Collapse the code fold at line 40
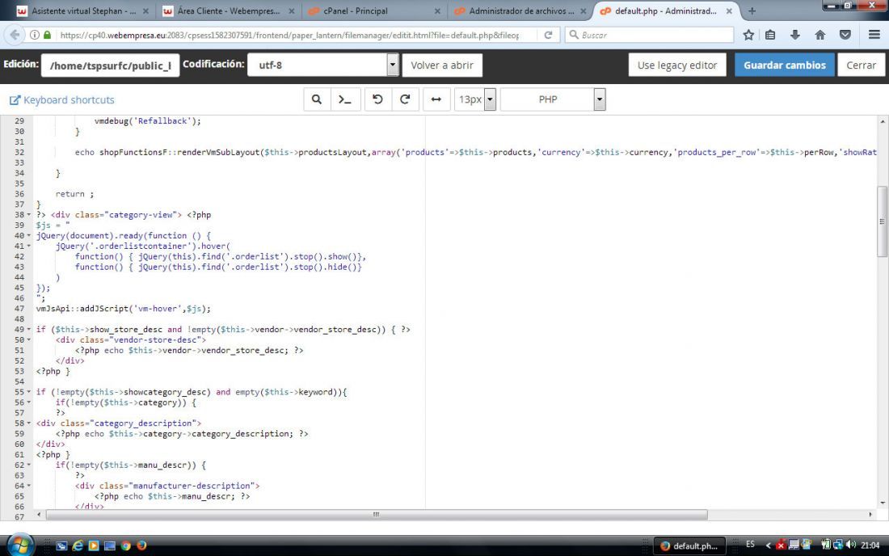Image resolution: width=889 pixels, height=556 pixels. [x=29, y=236]
